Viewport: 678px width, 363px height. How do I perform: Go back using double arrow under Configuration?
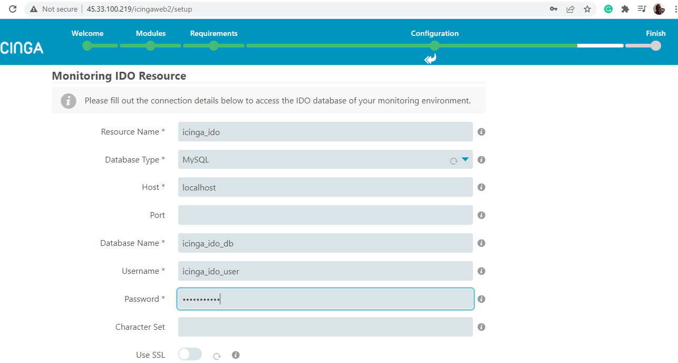(431, 59)
